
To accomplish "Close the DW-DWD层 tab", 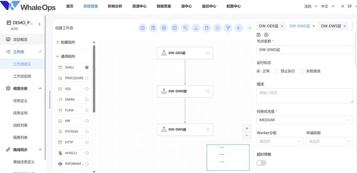I will (x=314, y=26).
